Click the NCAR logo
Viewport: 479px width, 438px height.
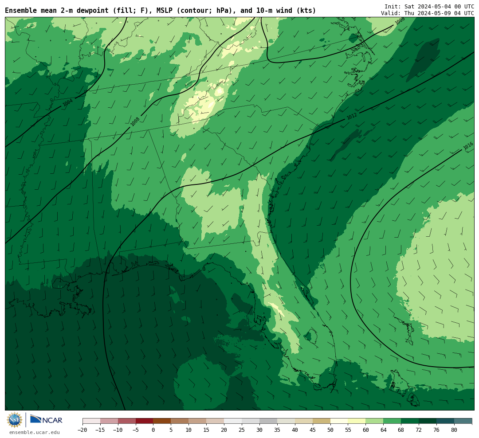tap(46, 420)
